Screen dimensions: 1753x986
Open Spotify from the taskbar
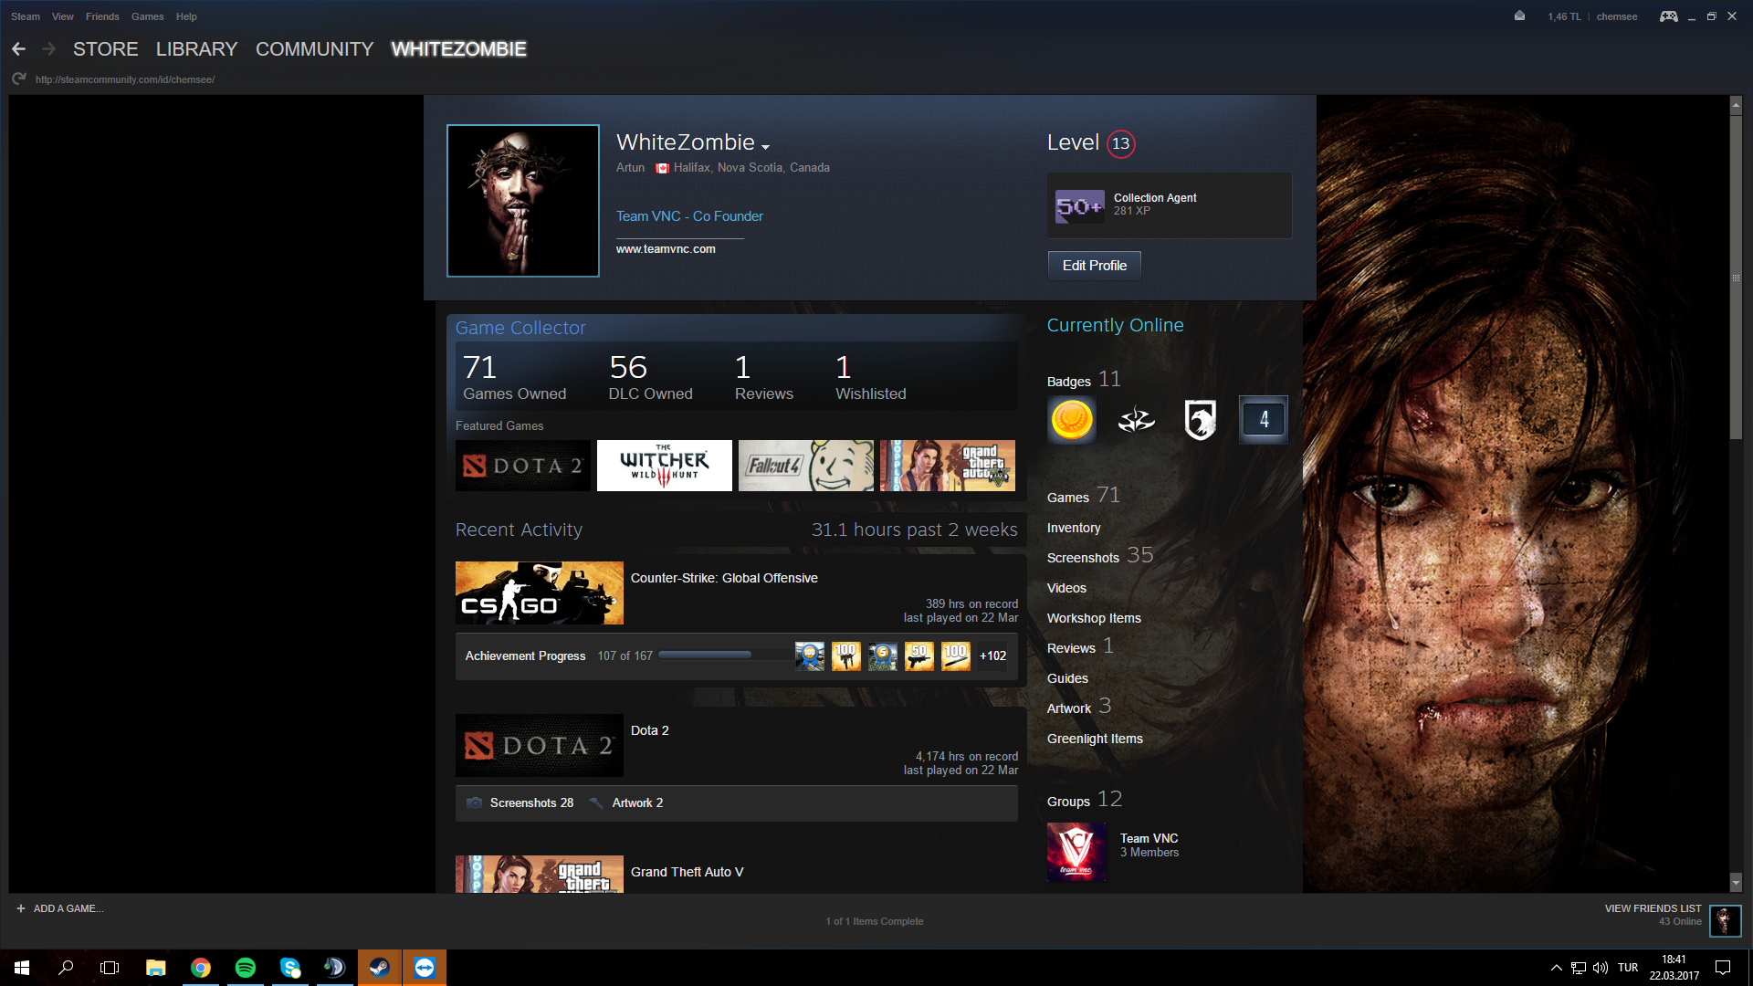[246, 968]
